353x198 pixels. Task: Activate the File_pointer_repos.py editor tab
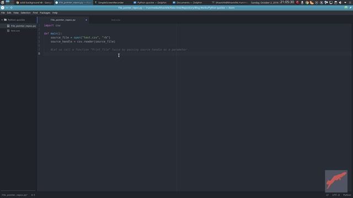(x=63, y=20)
